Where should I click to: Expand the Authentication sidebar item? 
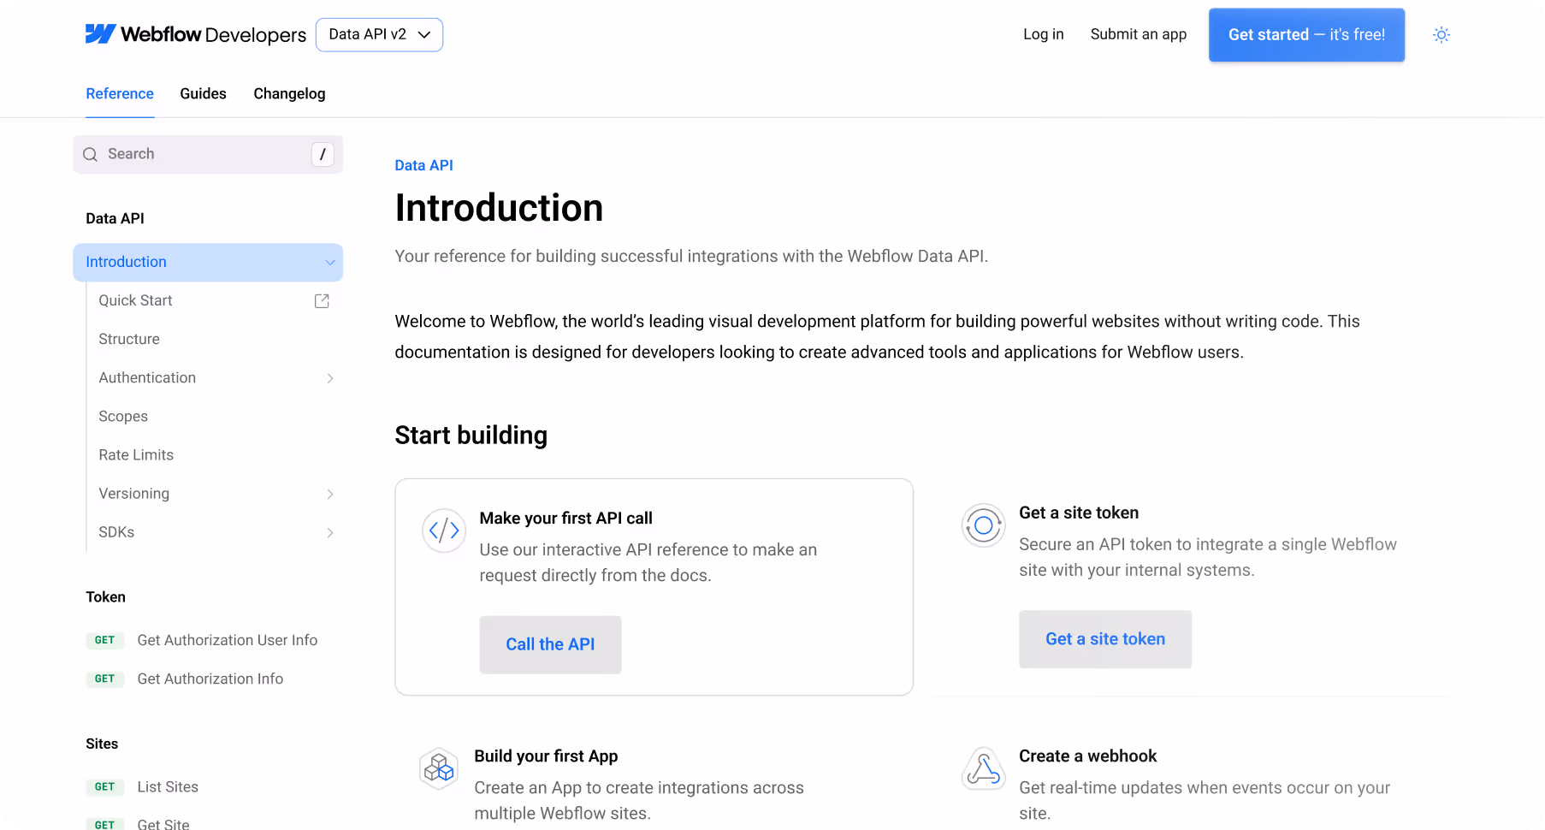click(330, 378)
